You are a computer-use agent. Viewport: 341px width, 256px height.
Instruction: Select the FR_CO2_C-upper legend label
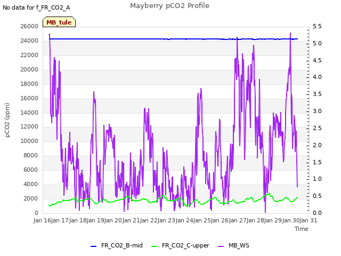[x=185, y=245]
